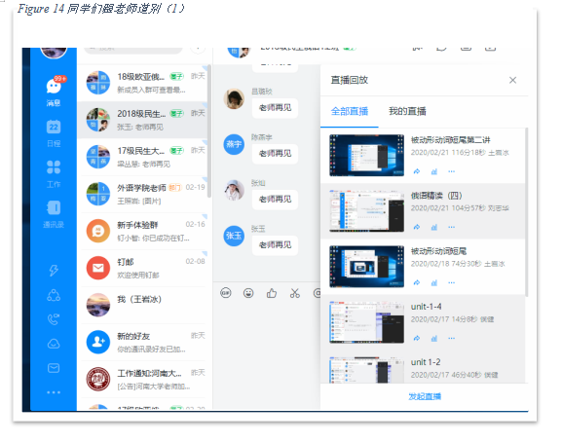Open the Calendar (日程) sidebar icon

coord(54,133)
